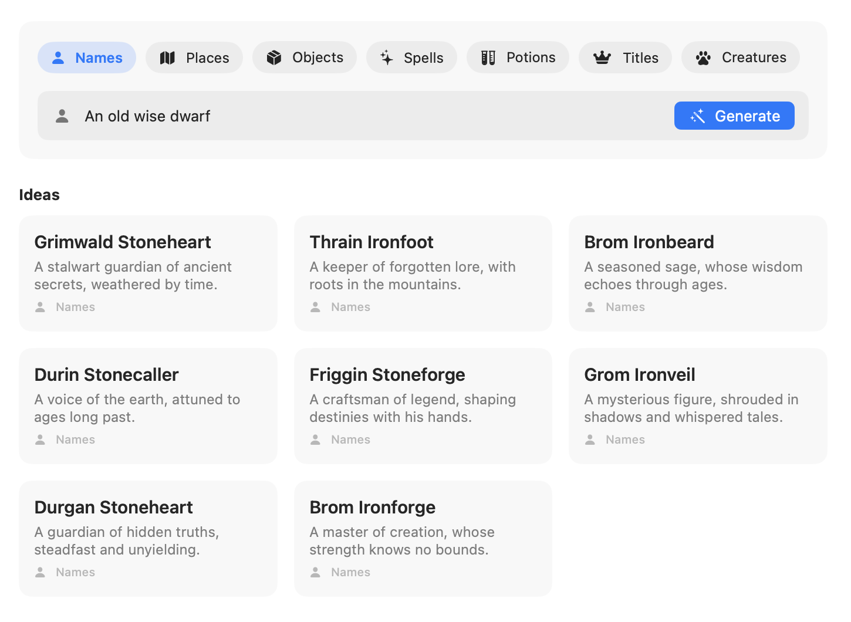Click the description 'A mysterious figure, shrouded in shadows'
Viewport: 851px width, 622px height.
(x=691, y=408)
